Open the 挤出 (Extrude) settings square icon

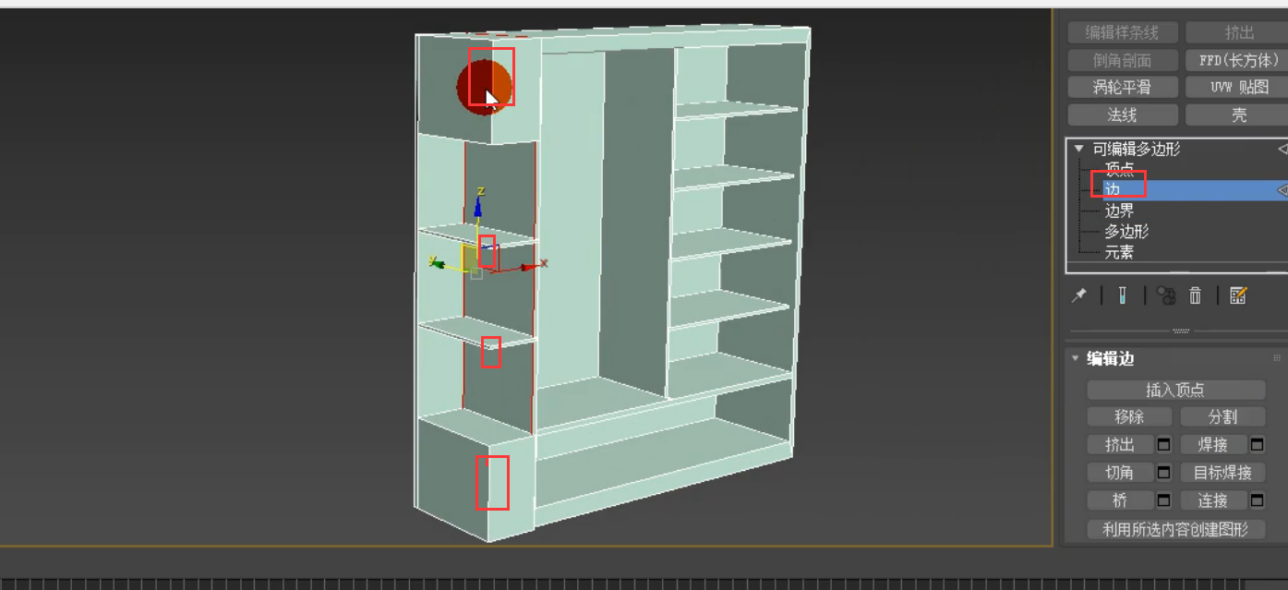[1165, 445]
